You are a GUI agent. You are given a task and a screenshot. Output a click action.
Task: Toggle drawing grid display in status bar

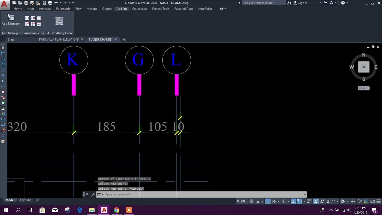251,201
